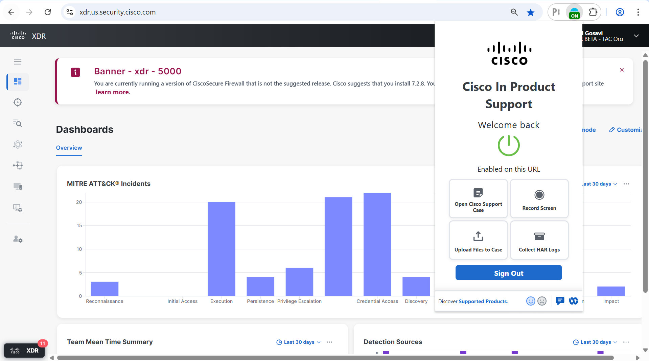Open the Investigate search icon in sidebar

[18, 123]
